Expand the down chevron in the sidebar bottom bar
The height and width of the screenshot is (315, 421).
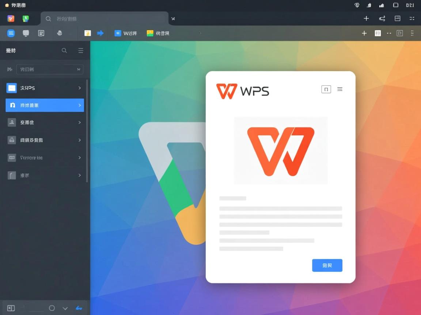coord(65,308)
